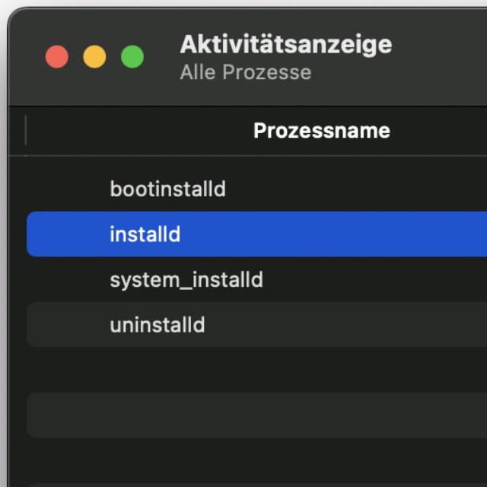The height and width of the screenshot is (487, 487).
Task: Click the uninstalld name text
Action: (157, 326)
